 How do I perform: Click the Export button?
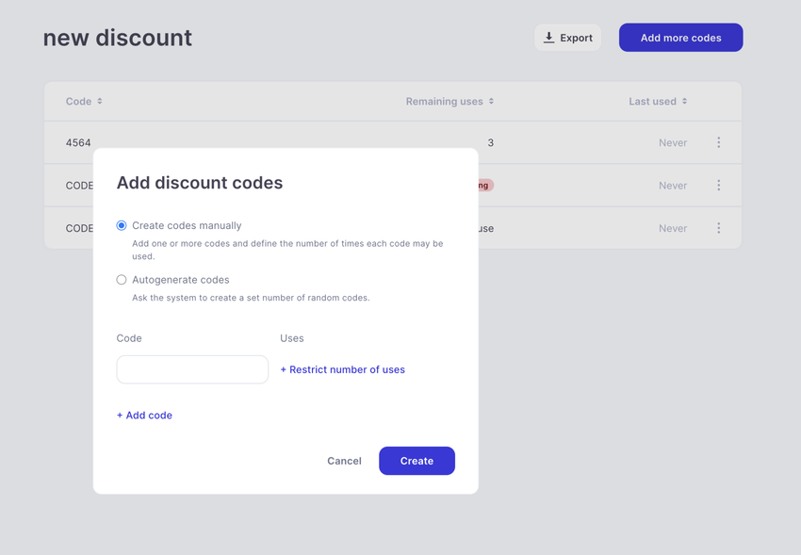point(567,38)
